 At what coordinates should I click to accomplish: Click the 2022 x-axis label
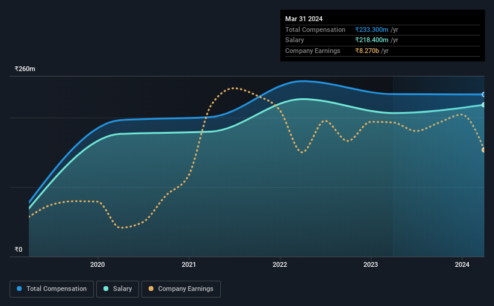[280, 264]
